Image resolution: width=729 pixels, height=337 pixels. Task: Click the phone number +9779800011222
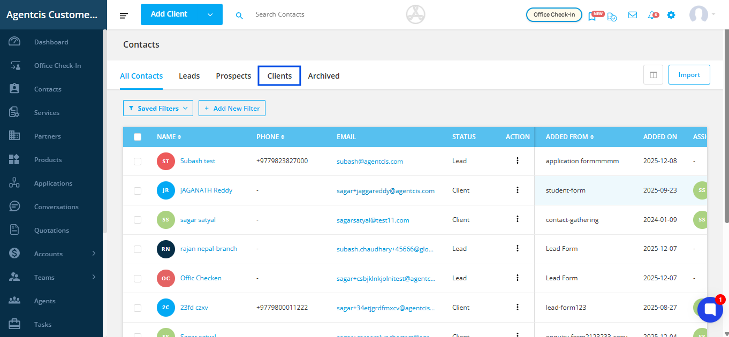(x=282, y=308)
